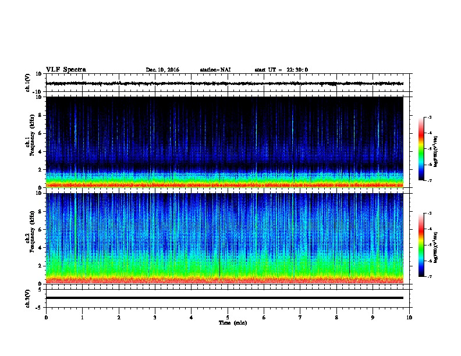Click the "-7" label on ch.1 color scale

pos(429,180)
